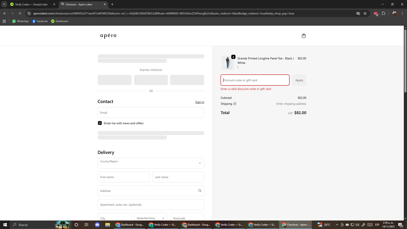
Task: Open the Dashboard bookmark
Action: pyautogui.click(x=59, y=21)
